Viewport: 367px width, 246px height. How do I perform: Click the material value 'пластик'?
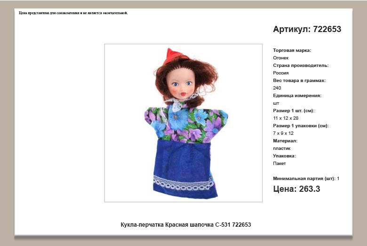pyautogui.click(x=281, y=148)
